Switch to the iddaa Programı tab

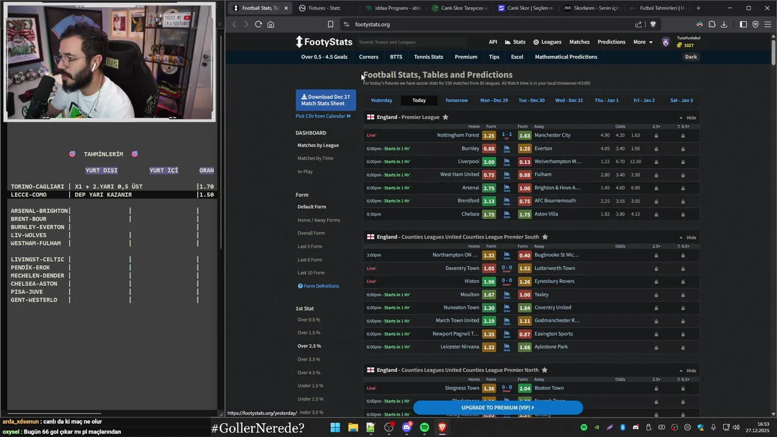click(394, 8)
